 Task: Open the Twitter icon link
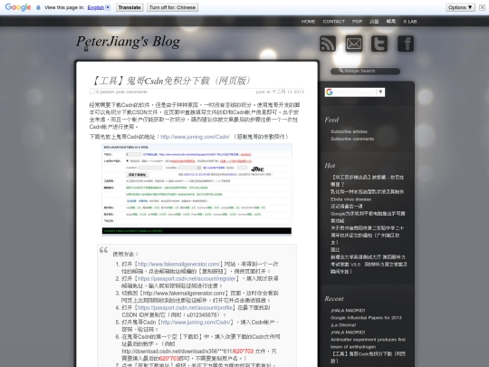(379, 43)
